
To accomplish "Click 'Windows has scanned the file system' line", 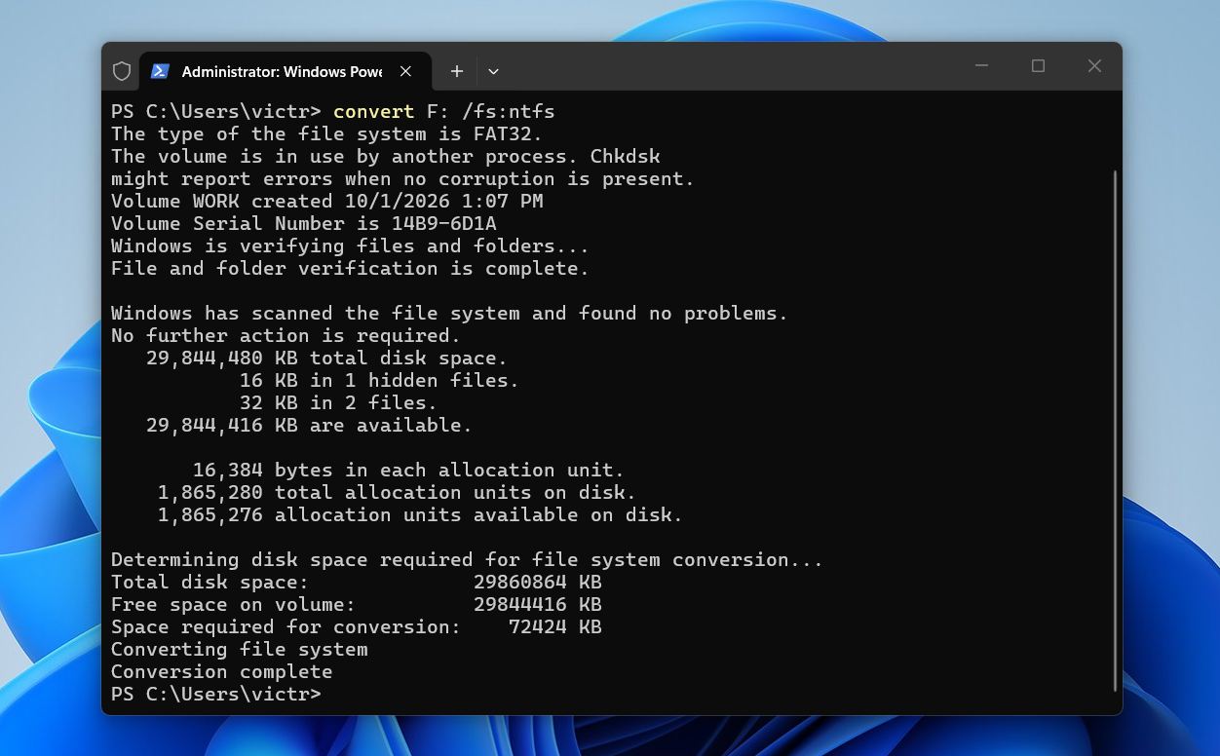I will pos(449,314).
